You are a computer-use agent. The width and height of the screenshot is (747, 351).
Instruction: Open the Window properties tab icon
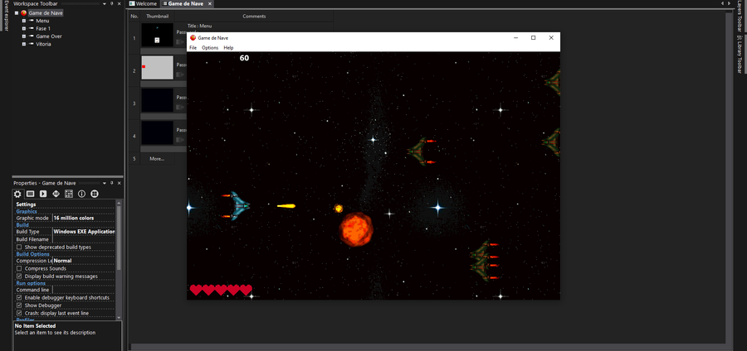(x=30, y=194)
